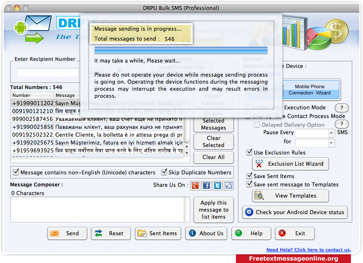
Task: Select row with number 009190121210
Action: pos(97,111)
